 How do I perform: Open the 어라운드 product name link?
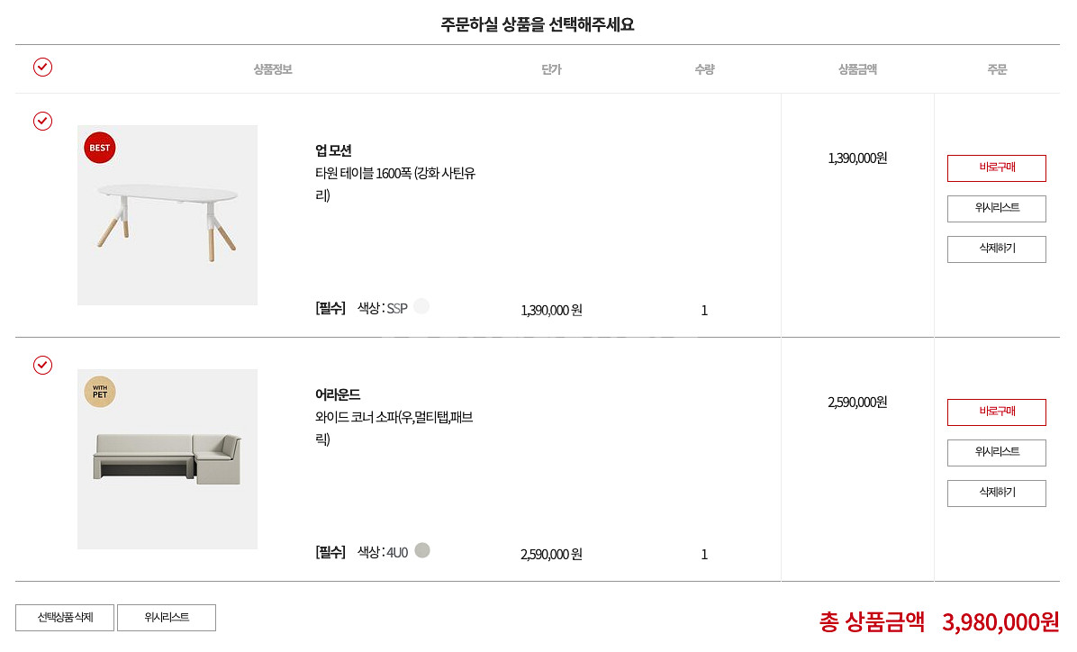[338, 394]
